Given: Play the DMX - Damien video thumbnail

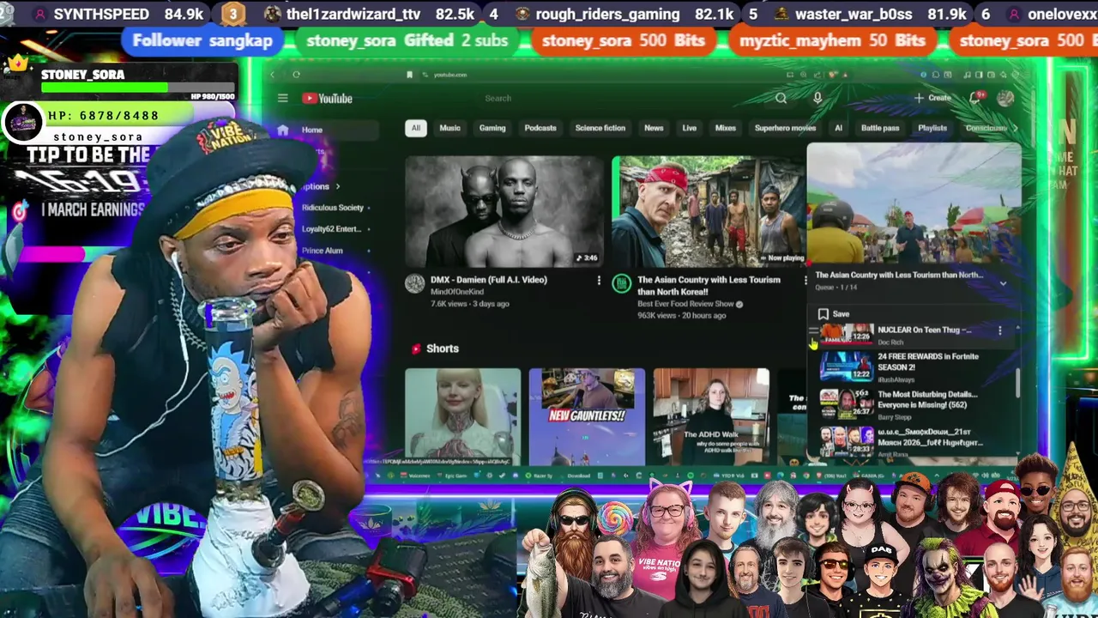Looking at the screenshot, I should pyautogui.click(x=504, y=212).
